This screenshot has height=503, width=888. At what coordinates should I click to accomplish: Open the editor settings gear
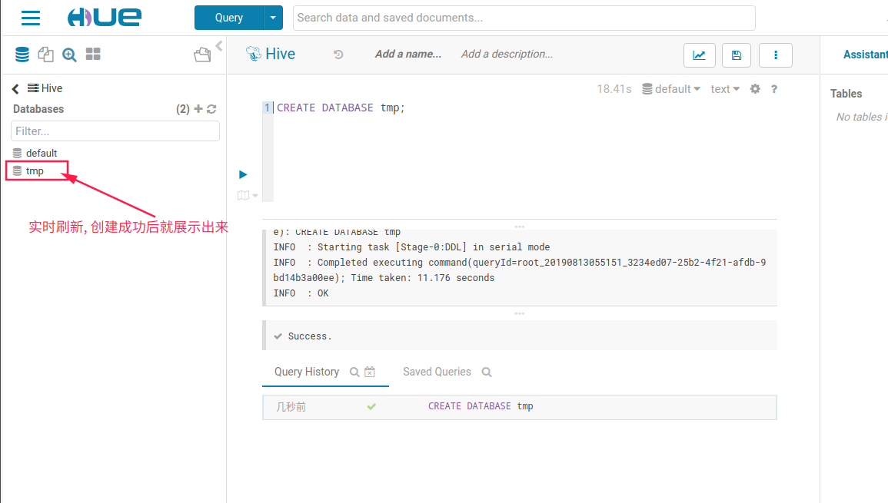click(x=755, y=89)
